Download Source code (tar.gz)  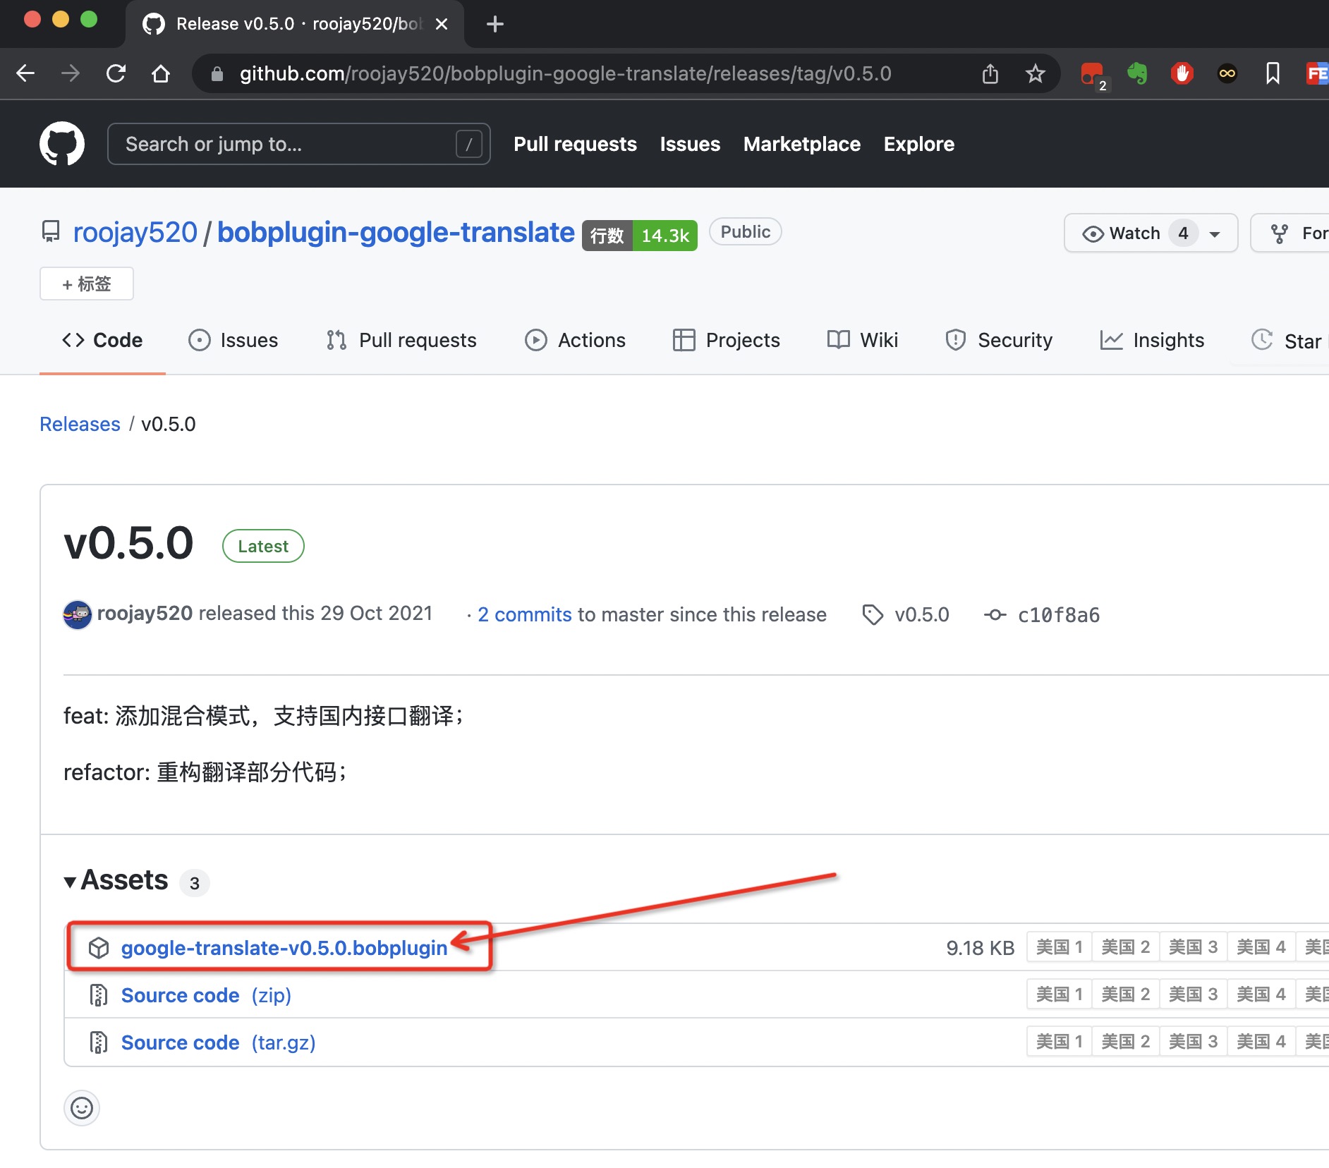(218, 1042)
